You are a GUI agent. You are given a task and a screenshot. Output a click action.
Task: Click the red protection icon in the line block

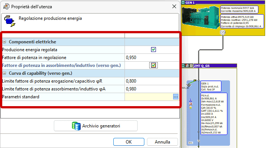191,104
